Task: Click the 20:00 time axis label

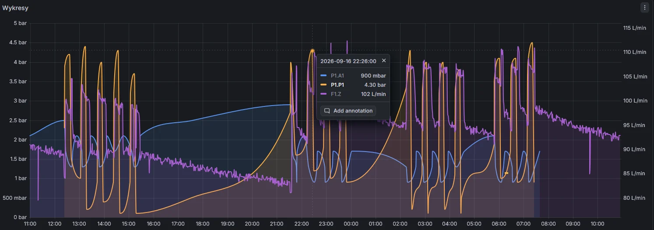Action: click(252, 223)
